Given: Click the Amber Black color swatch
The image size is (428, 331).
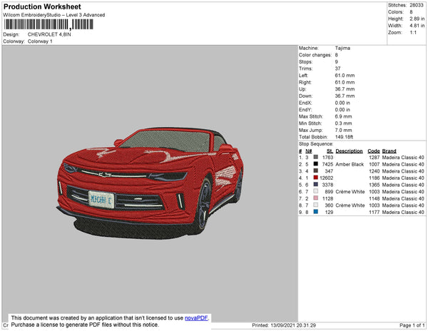Looking at the screenshot, I should [315, 164].
